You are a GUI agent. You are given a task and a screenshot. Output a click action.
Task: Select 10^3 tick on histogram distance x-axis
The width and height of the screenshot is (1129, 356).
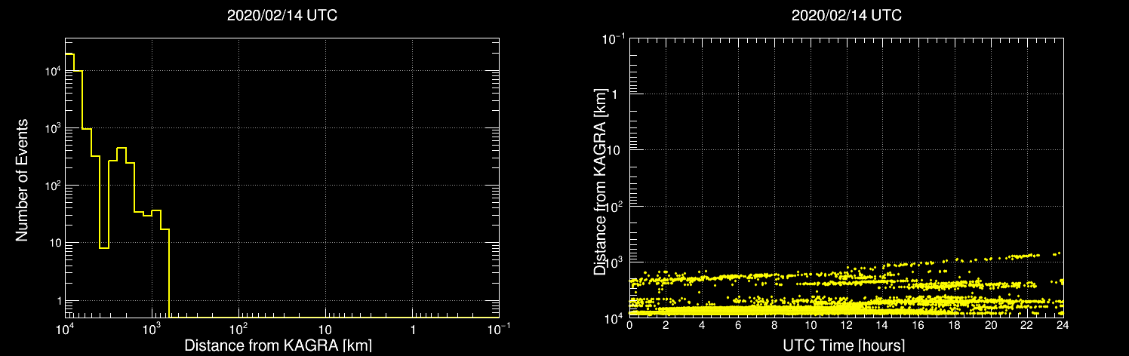tap(152, 328)
